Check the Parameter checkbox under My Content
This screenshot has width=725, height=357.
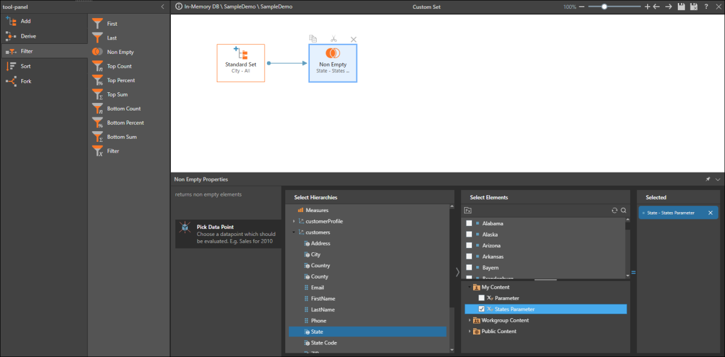(x=481, y=298)
